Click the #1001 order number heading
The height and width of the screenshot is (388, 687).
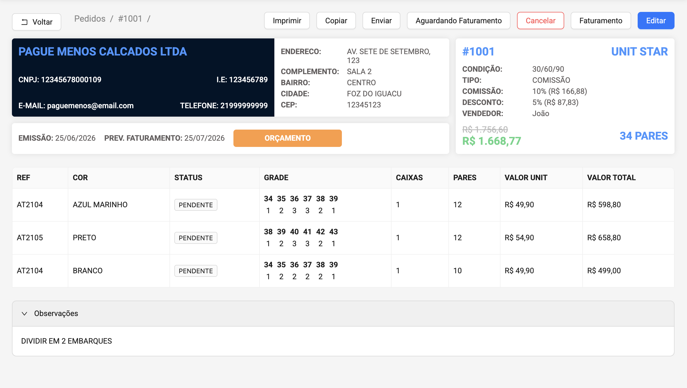coord(478,52)
